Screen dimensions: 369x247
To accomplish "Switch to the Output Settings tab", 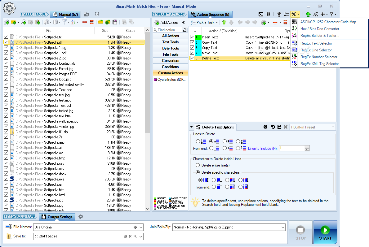I will [x=57, y=217].
